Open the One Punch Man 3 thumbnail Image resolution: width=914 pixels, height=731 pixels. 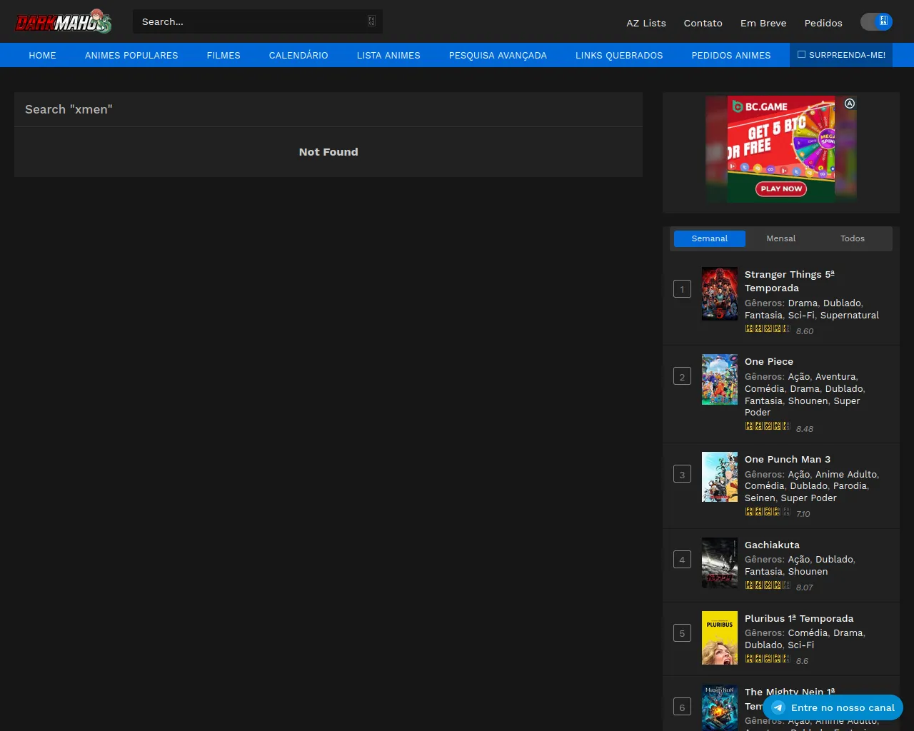(719, 477)
